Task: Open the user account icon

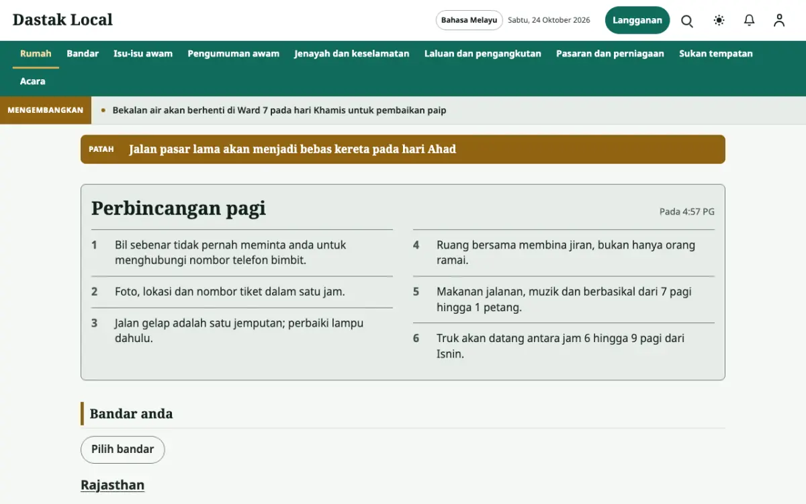Action: tap(779, 20)
